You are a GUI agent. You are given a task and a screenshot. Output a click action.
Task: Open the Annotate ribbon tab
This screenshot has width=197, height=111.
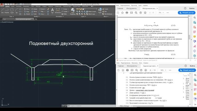(x=18, y=6)
